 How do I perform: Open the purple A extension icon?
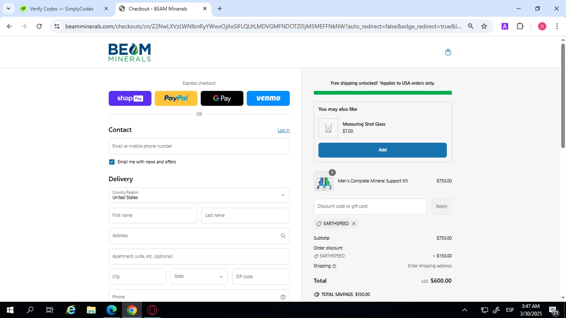click(x=504, y=26)
